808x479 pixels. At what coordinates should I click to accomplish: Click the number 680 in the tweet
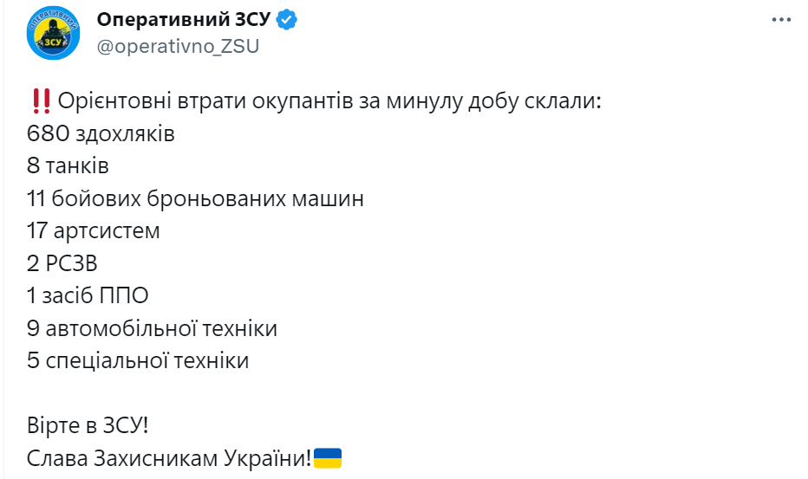(x=48, y=133)
